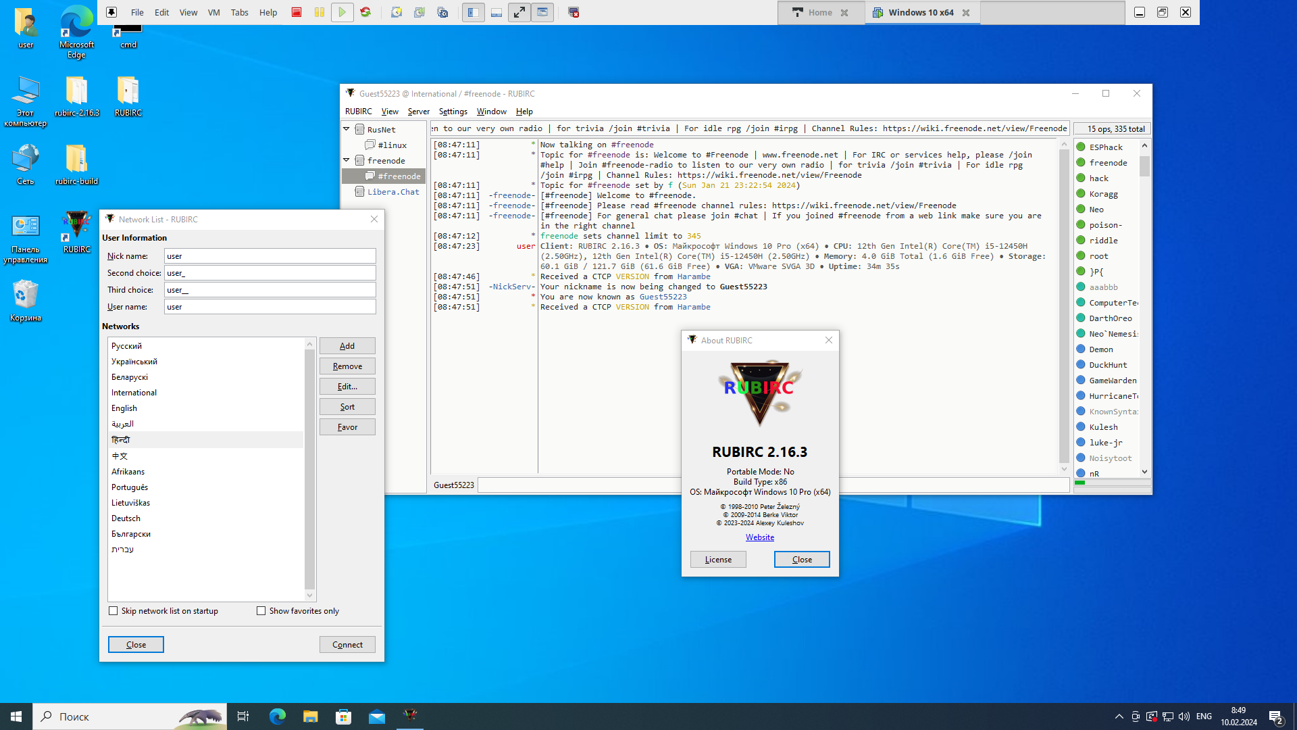Click the Nick name input field

tap(270, 255)
